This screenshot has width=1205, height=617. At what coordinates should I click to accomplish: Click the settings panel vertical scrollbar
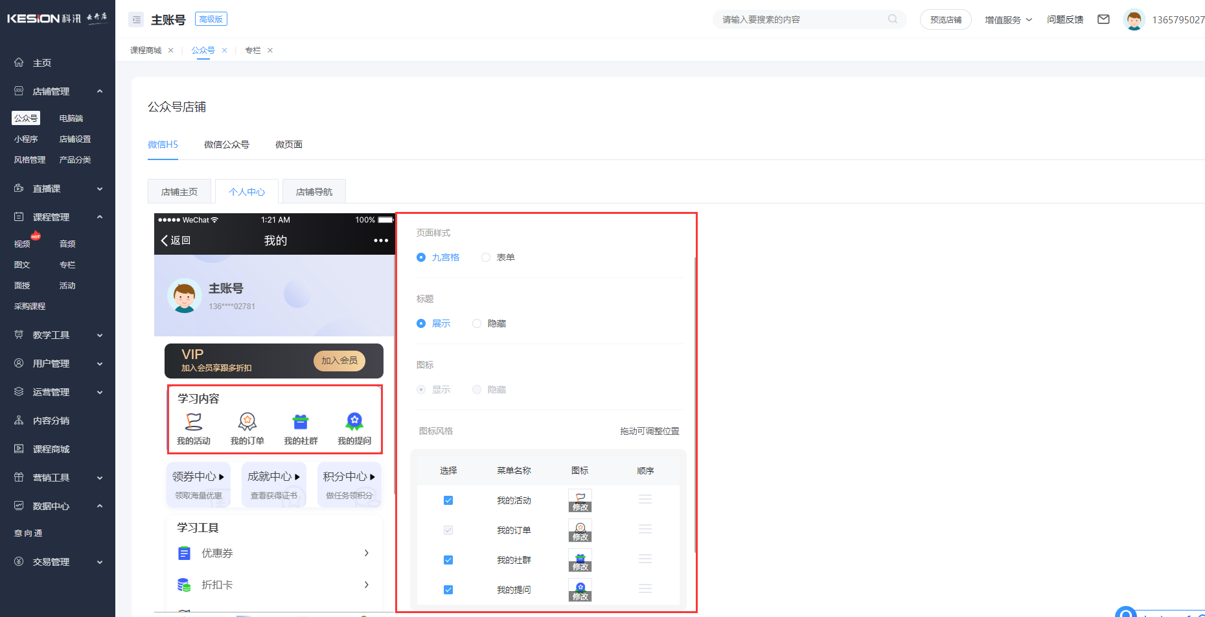pyautogui.click(x=695, y=402)
